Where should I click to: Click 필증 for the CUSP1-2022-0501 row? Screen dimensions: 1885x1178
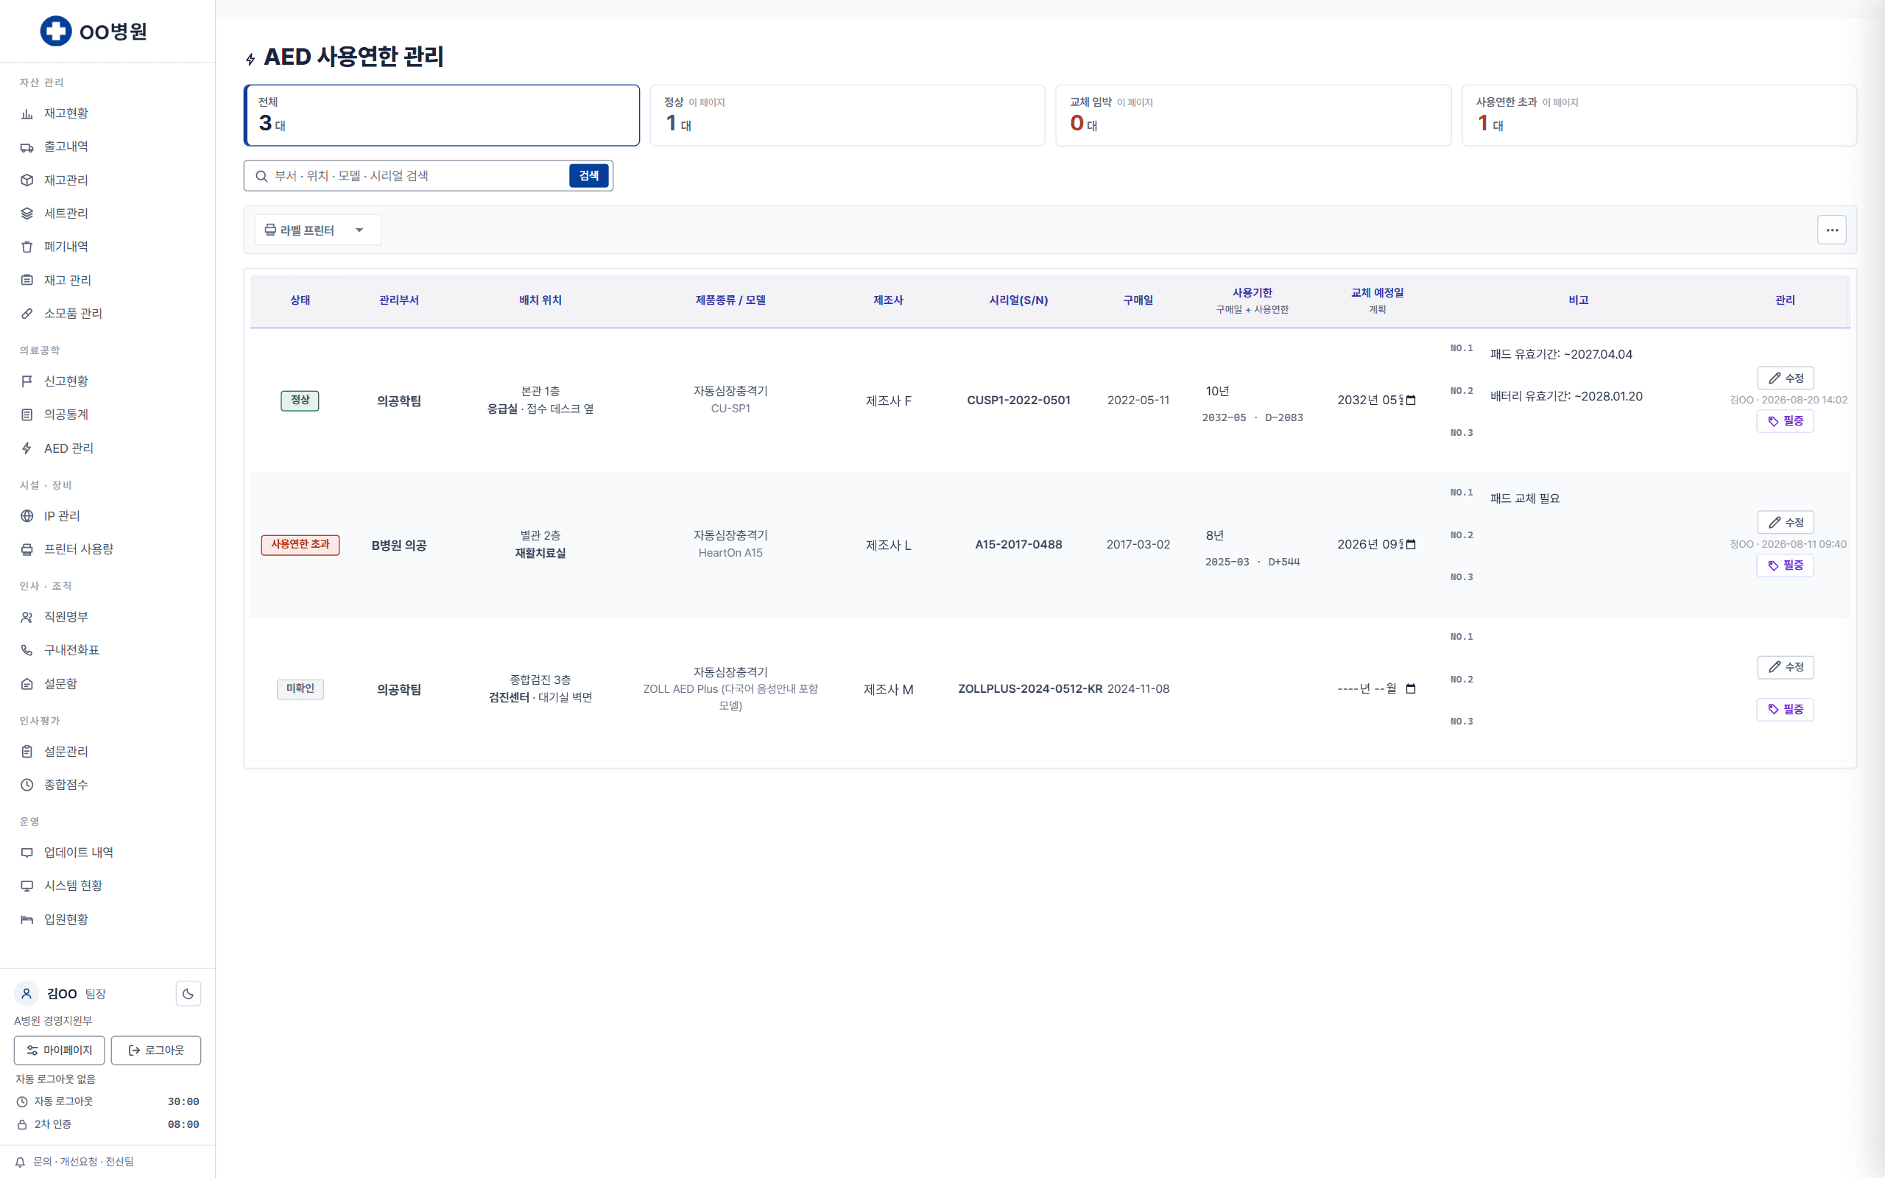coord(1786,420)
